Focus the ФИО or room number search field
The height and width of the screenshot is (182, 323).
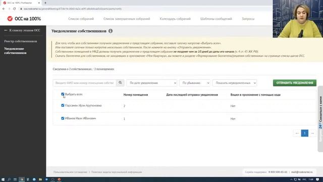(84, 83)
